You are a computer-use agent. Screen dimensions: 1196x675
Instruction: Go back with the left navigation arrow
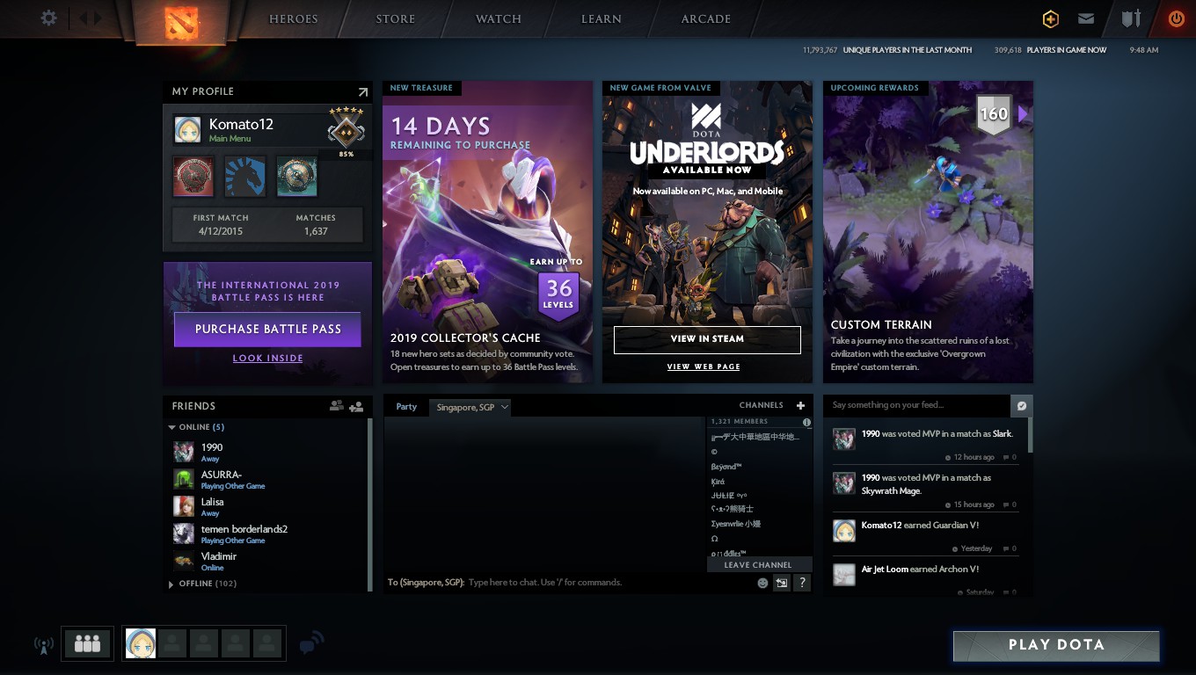coord(84,18)
